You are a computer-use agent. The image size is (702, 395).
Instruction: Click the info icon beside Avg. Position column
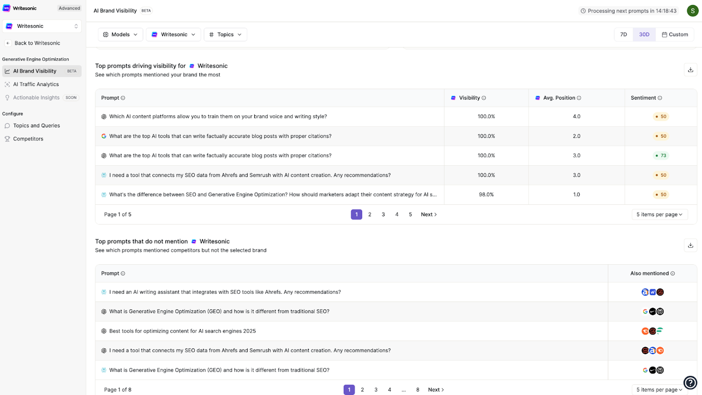coord(579,98)
